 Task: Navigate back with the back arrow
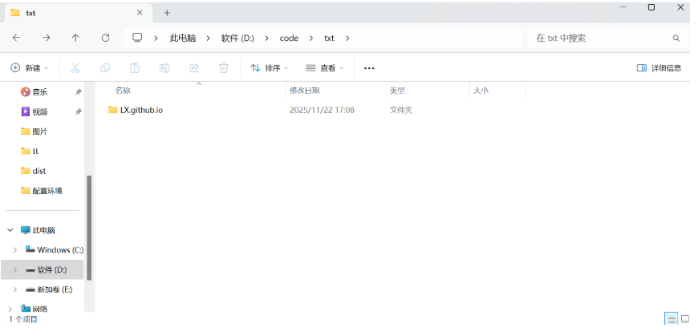click(17, 38)
